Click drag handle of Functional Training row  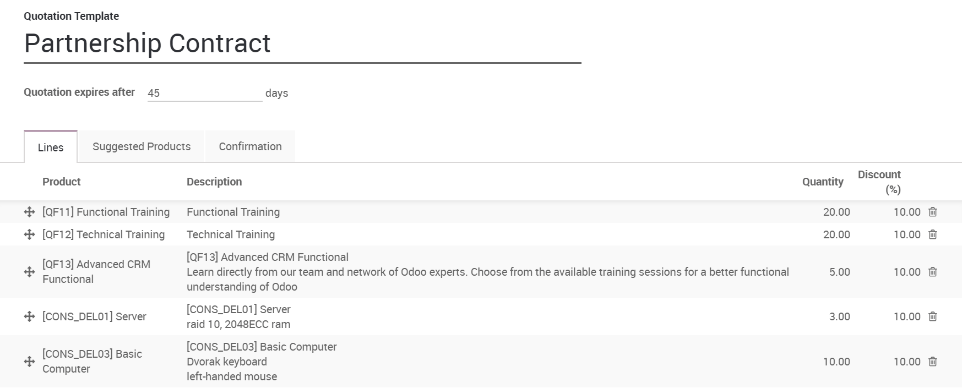pyautogui.click(x=30, y=212)
